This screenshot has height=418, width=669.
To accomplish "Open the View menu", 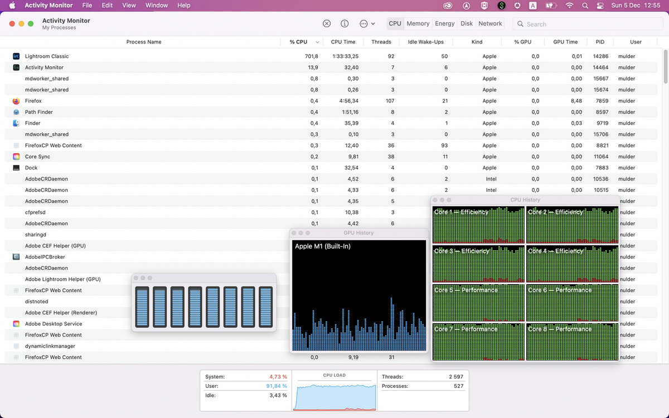I will coord(129,6).
